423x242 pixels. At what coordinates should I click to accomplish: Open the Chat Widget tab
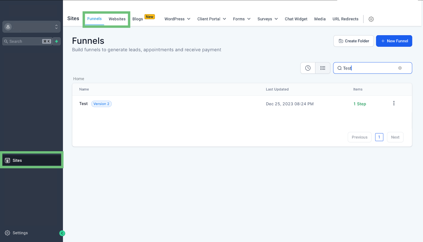click(296, 19)
